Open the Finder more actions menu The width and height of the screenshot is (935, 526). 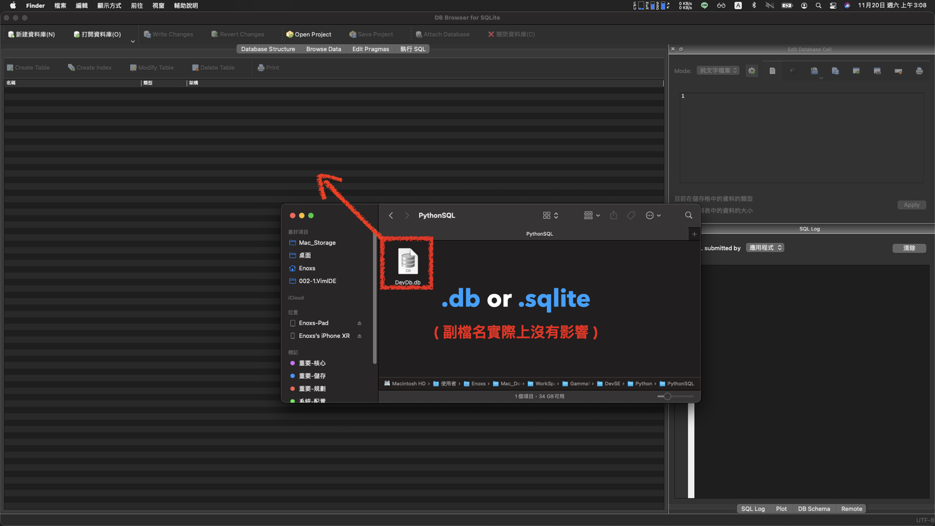[x=653, y=215]
